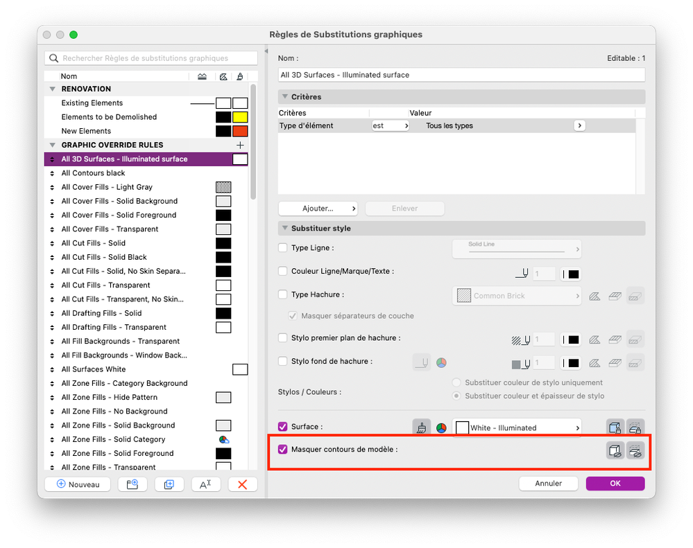
Task: Click the fill-type column header icon
Action: [223, 77]
